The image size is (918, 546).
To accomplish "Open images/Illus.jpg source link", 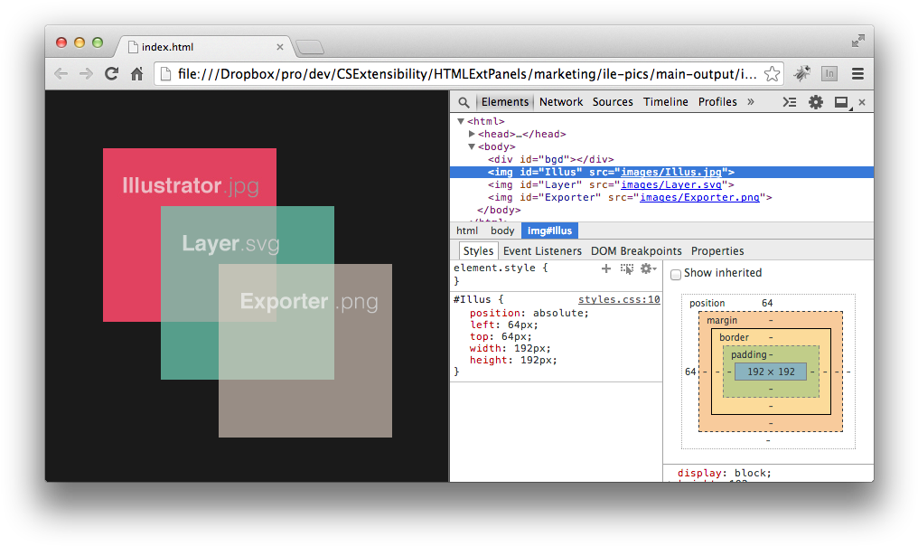I will (671, 173).
